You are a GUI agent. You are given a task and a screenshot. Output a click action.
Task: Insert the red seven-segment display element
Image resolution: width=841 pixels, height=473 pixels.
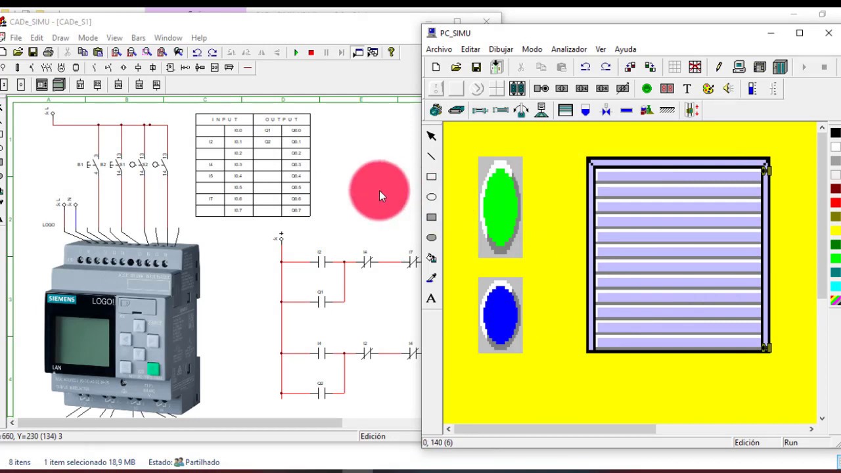pyautogui.click(x=667, y=89)
